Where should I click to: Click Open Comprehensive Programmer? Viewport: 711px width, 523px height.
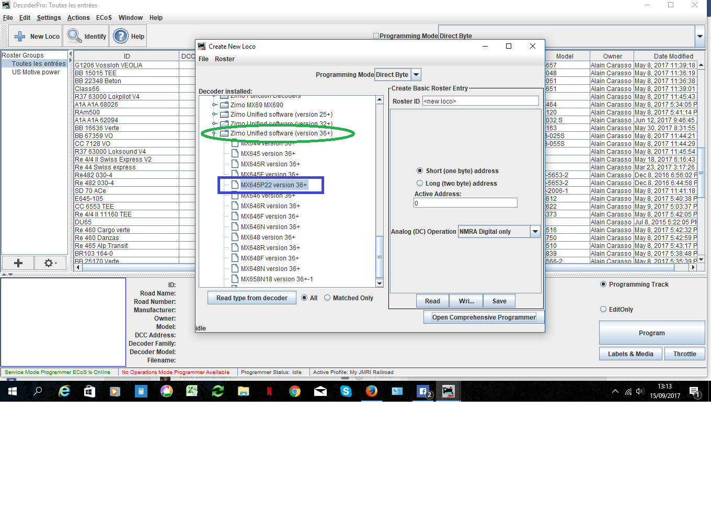[484, 317]
